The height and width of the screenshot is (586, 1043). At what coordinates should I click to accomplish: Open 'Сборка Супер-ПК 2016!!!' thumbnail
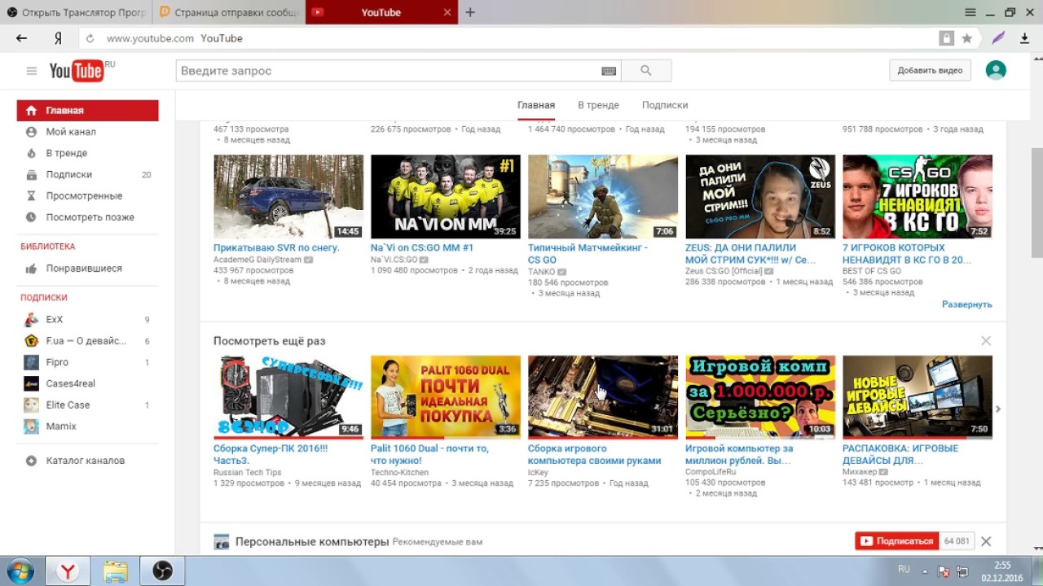(288, 397)
